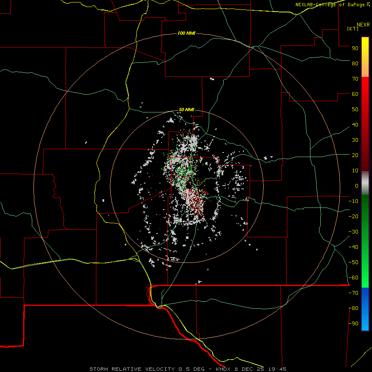Click the orange segment of the color bar
This screenshot has width=372, height=372.
[365, 70]
